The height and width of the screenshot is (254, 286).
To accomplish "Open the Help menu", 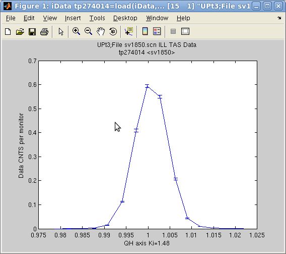I will coord(183,18).
